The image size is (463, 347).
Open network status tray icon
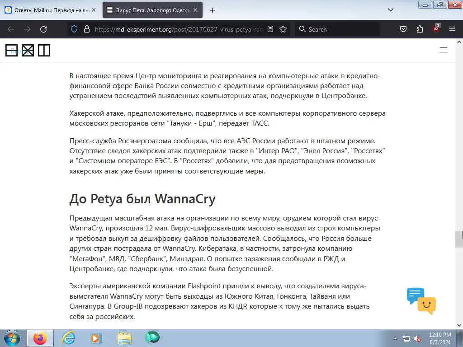click(406, 339)
